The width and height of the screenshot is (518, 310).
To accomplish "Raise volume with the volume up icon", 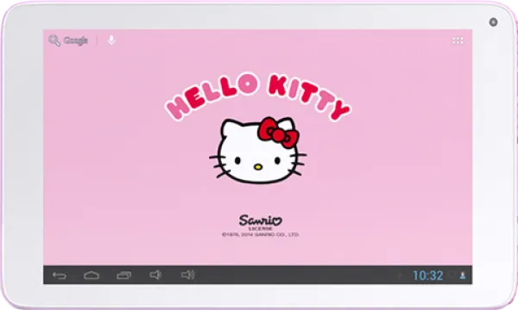I will click(x=188, y=275).
